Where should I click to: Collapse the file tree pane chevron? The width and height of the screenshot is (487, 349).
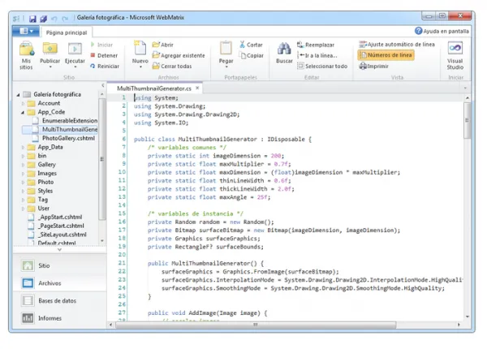tap(103, 85)
